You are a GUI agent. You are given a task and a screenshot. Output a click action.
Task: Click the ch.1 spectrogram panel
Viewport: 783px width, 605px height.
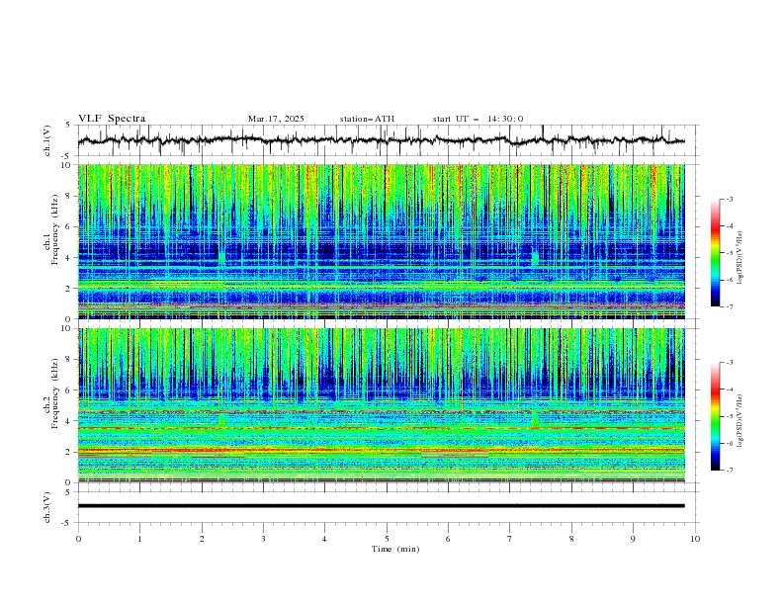(x=381, y=241)
